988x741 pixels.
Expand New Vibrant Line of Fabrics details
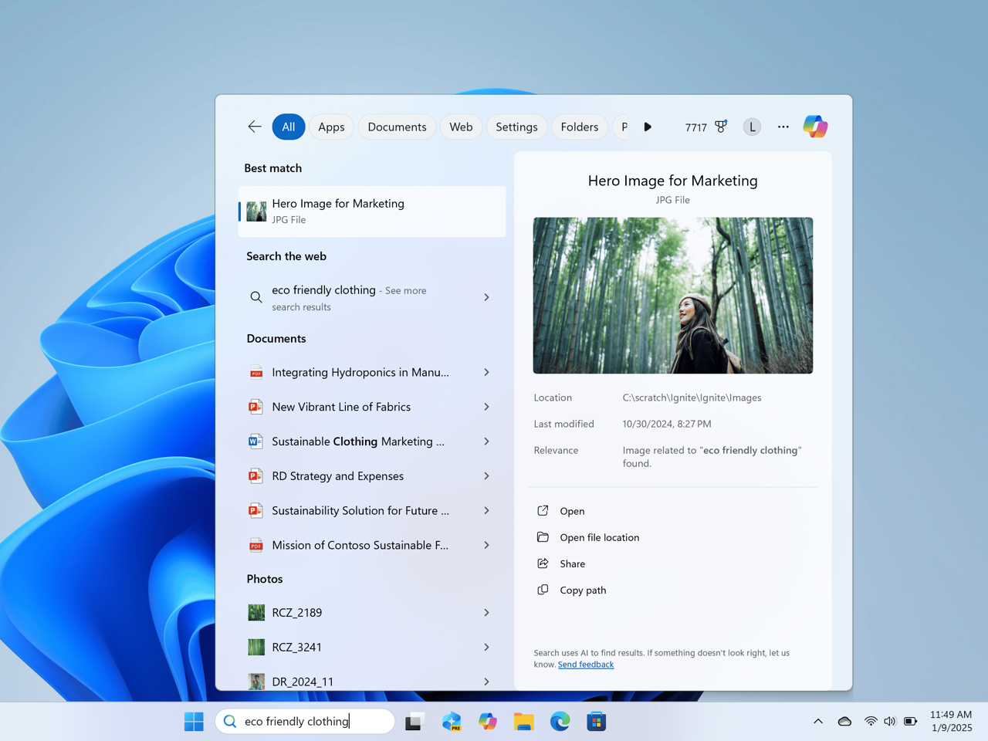tap(486, 407)
